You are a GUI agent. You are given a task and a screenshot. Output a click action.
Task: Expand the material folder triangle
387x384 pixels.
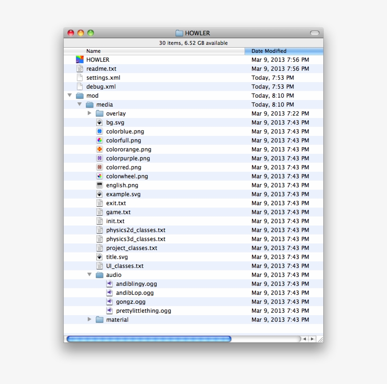pos(90,320)
